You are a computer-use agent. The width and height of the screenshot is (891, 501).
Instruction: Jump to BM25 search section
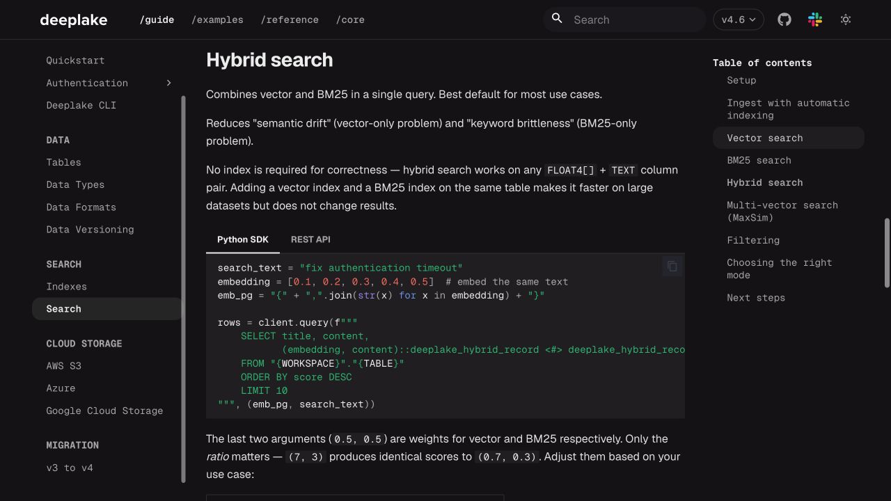click(759, 160)
